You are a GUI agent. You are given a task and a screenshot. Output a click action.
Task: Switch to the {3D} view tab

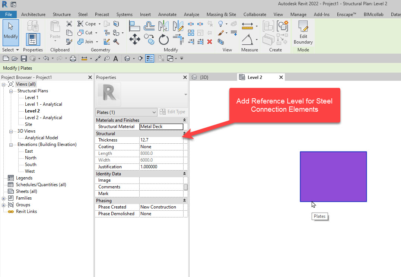pos(204,77)
